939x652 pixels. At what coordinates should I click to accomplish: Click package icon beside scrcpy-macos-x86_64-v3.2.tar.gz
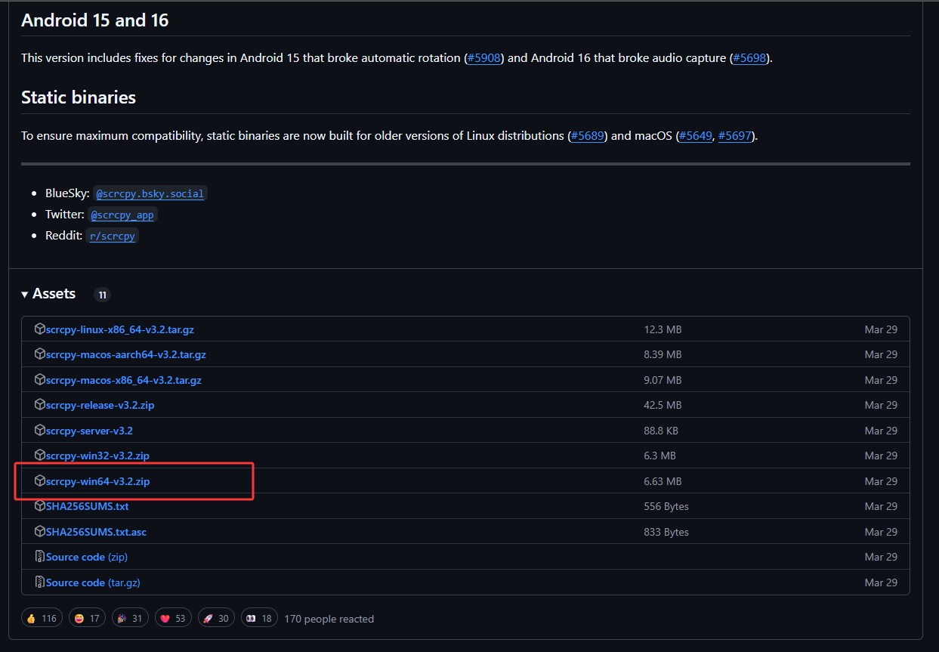[40, 380]
